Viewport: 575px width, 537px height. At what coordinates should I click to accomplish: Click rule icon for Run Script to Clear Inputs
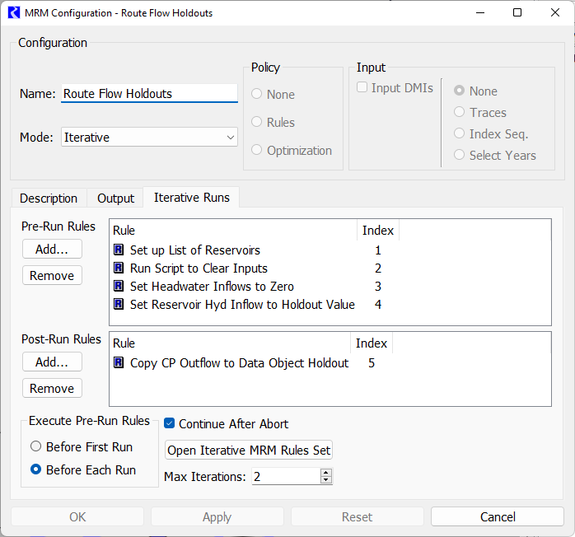click(119, 268)
